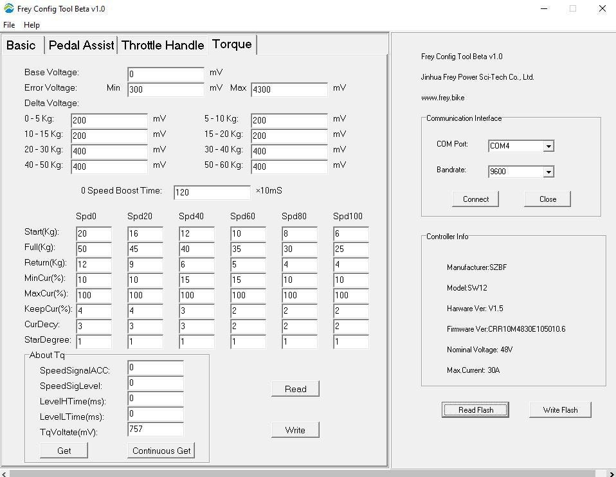Click the Full(Kg) field under Spd60
The width and height of the screenshot is (616, 477).
[x=248, y=249]
